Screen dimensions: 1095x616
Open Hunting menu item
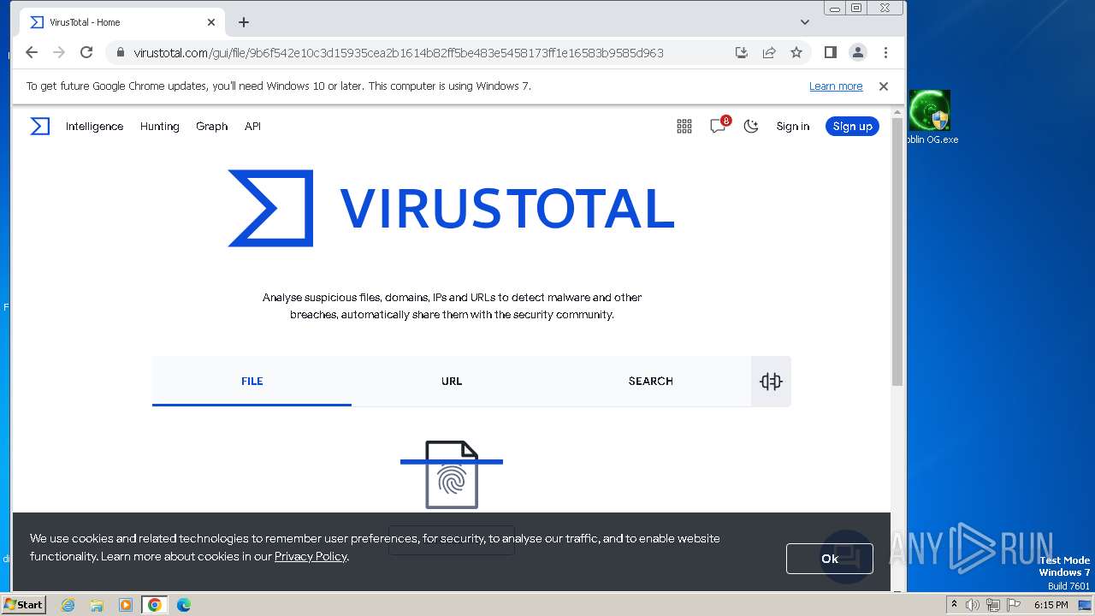(x=160, y=127)
